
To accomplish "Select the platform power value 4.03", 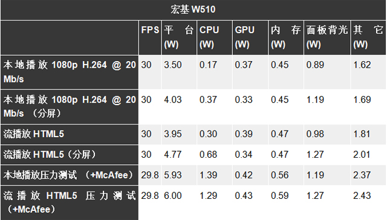I will [x=173, y=100].
